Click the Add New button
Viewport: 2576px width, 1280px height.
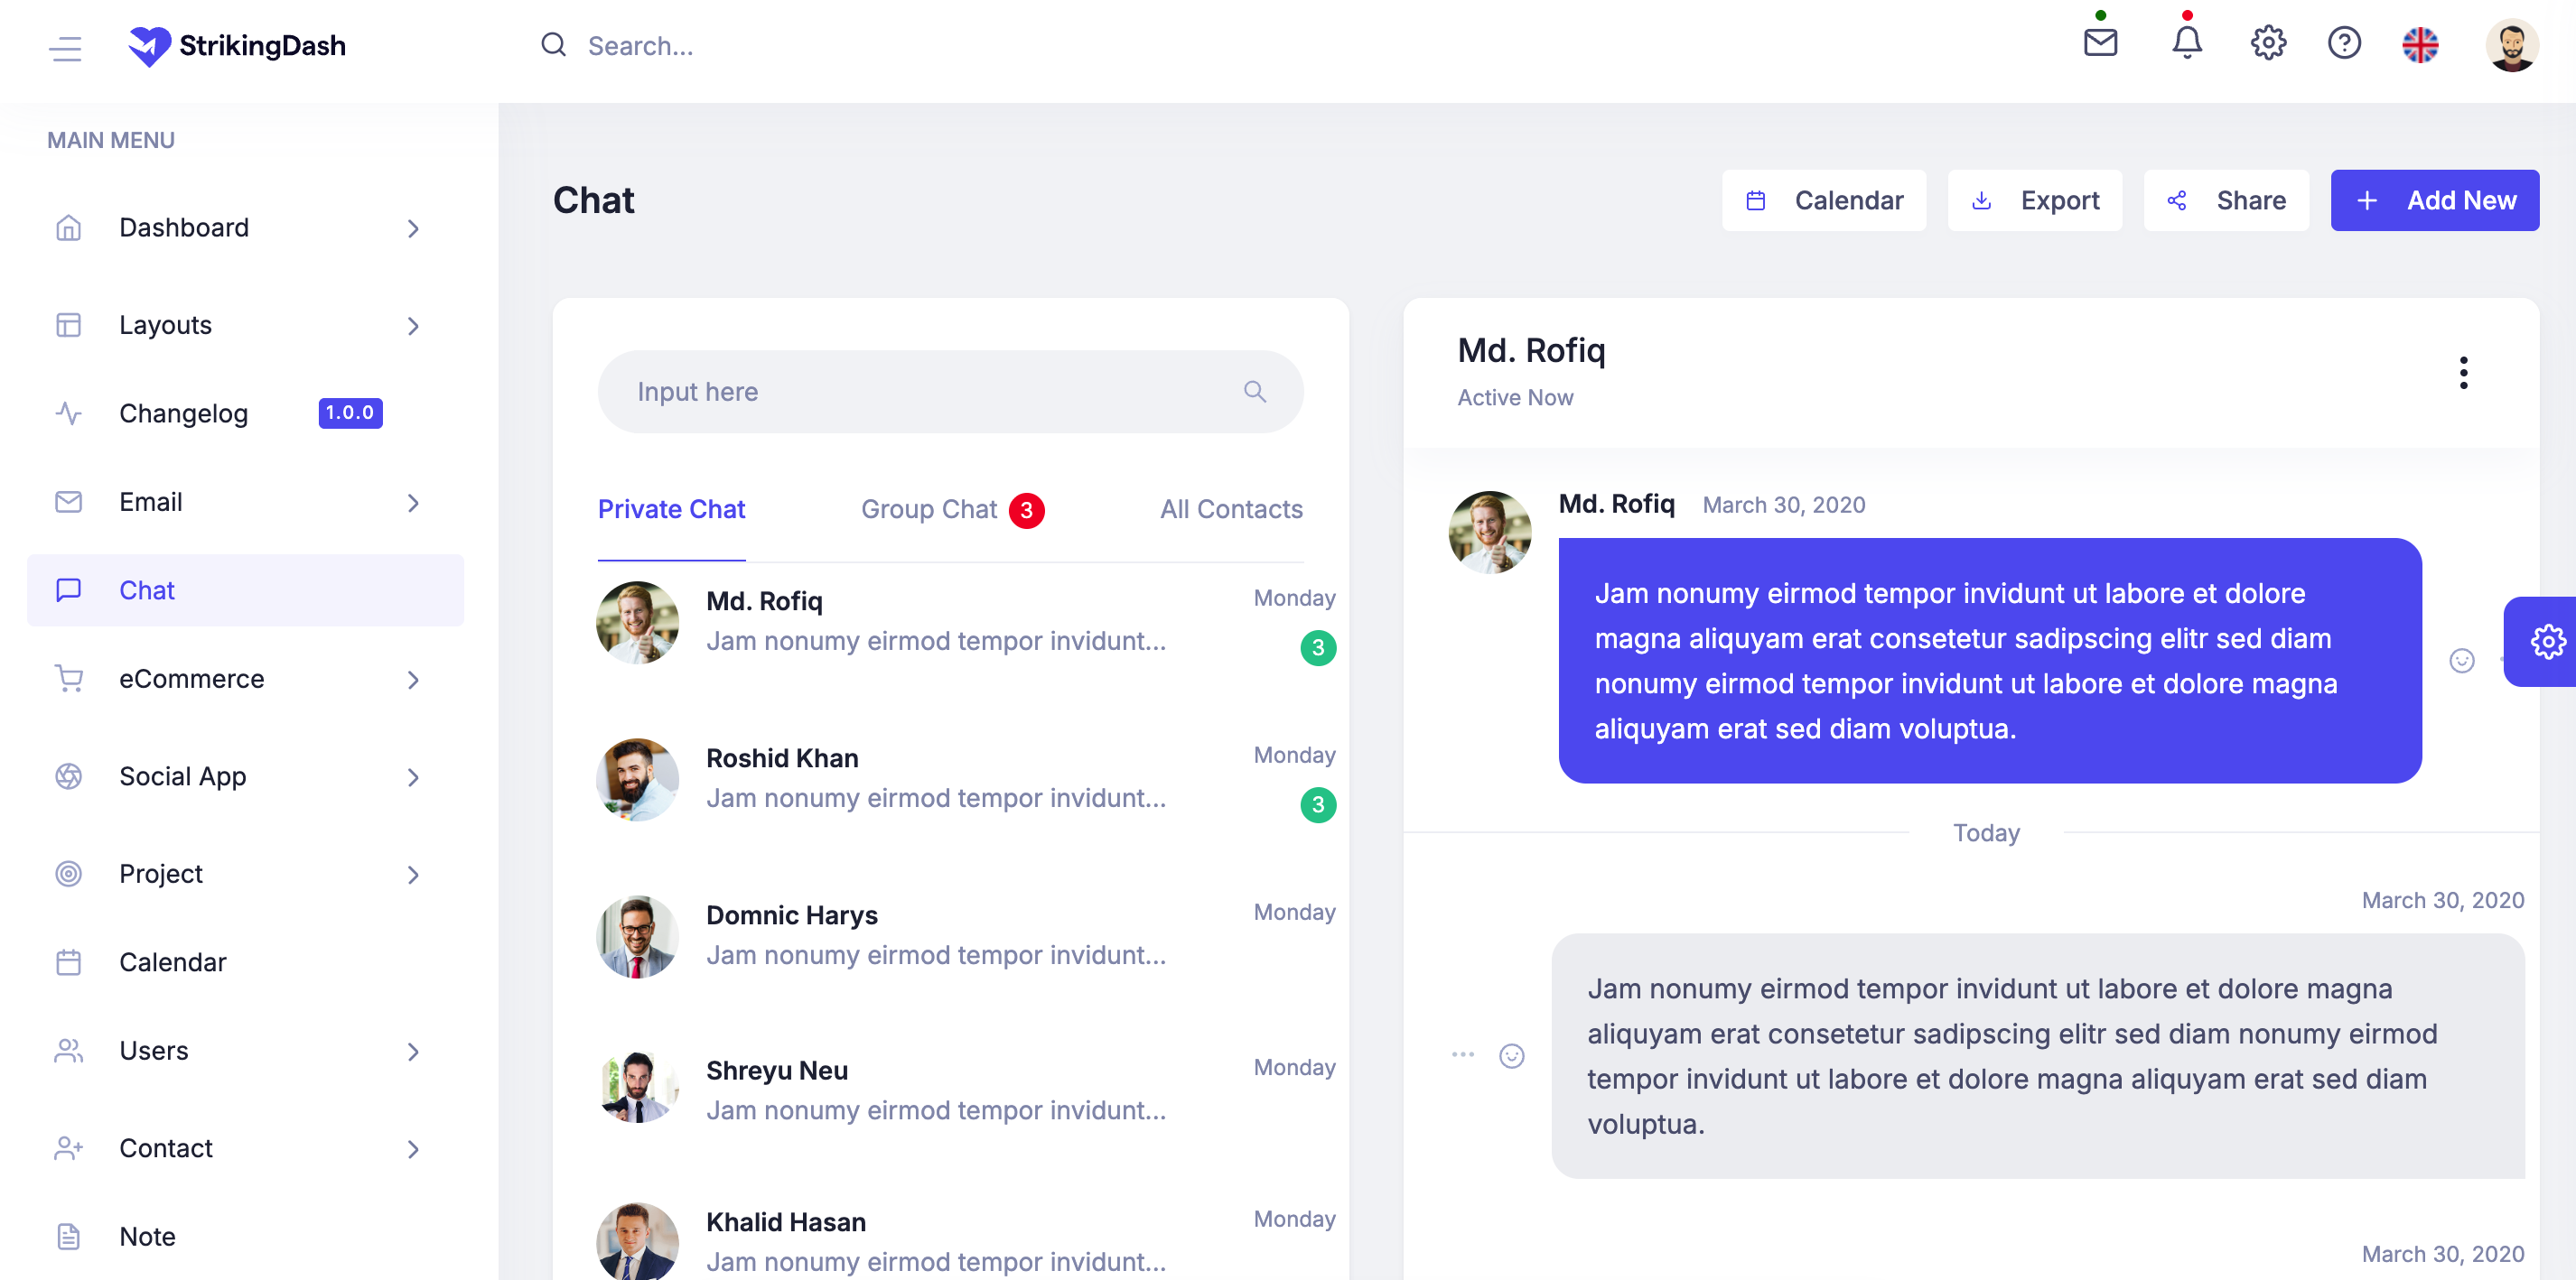tap(2435, 199)
